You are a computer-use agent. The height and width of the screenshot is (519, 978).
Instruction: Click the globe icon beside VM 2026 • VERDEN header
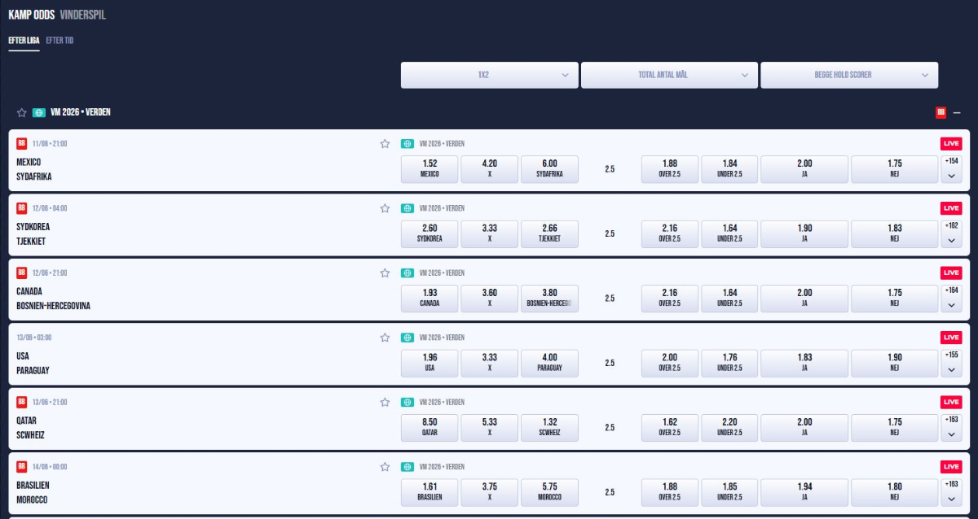[38, 111]
